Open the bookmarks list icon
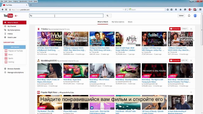Viewport: 203px width, 114px height. point(172,9)
